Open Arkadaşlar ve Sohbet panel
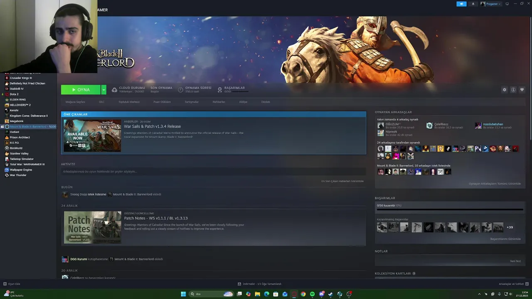 (513, 284)
